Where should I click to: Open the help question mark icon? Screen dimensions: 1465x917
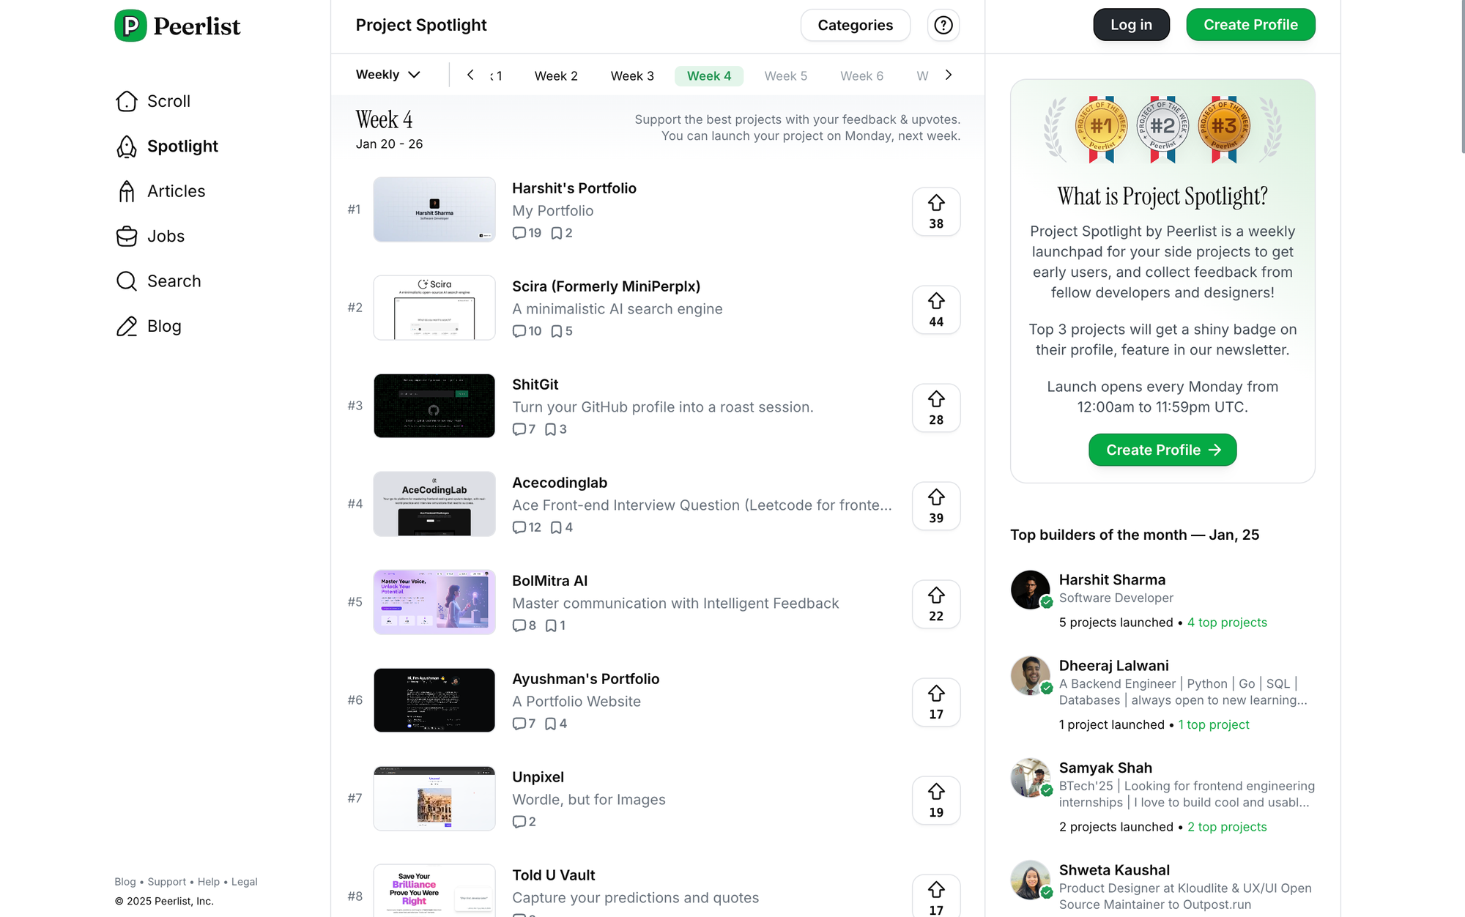click(x=943, y=25)
